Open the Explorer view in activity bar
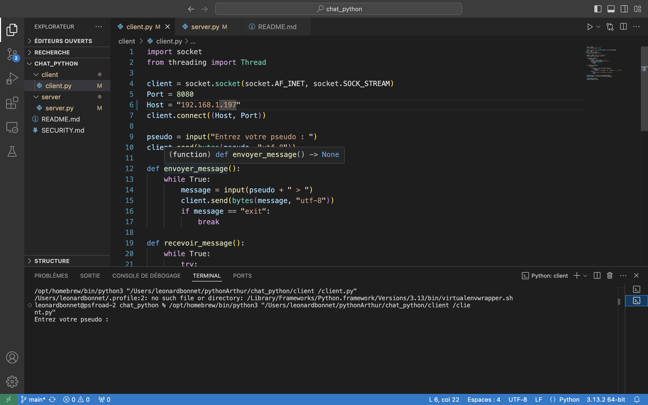This screenshot has width=648, height=405. point(12,30)
